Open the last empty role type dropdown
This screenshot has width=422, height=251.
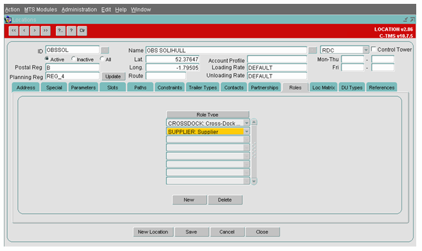click(246, 181)
